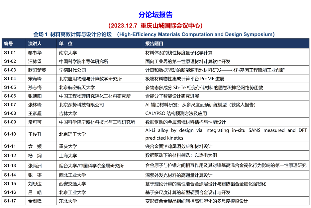Viewport: 311px width, 208px height.
Task: Click the 北京深势科技有限公司 cell
Action: pos(81,104)
